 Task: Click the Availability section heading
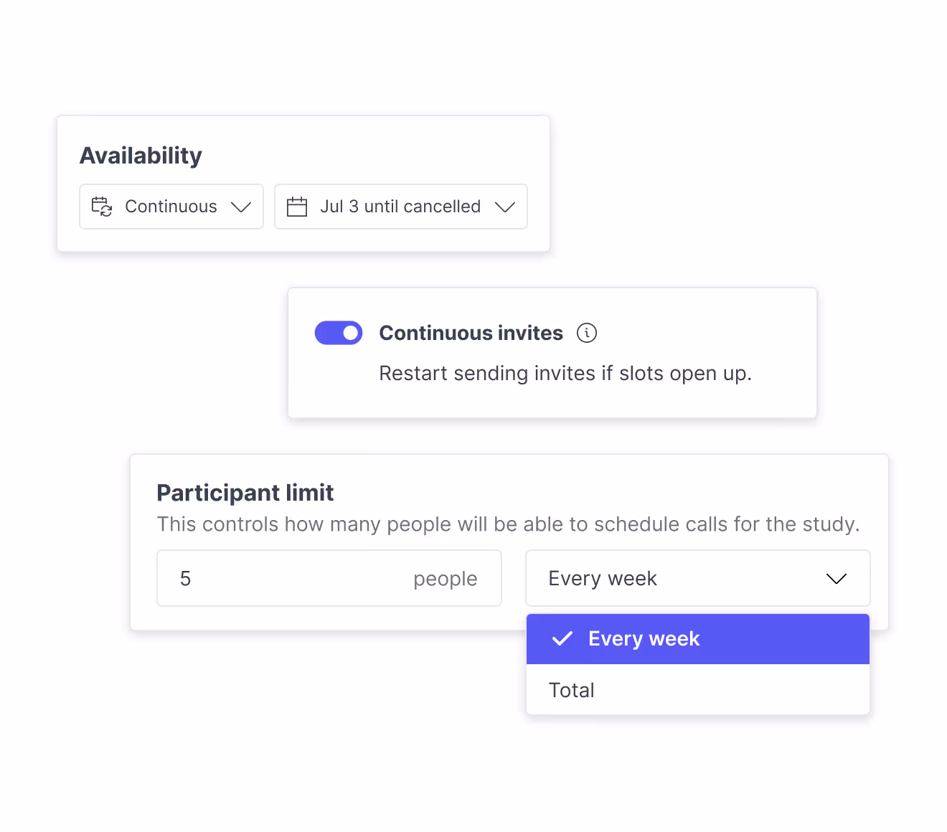pyautogui.click(x=141, y=155)
